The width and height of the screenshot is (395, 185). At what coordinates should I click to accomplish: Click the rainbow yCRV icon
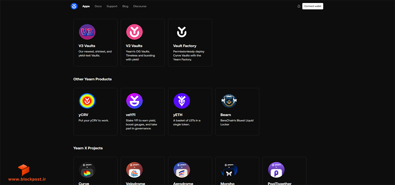click(x=87, y=101)
